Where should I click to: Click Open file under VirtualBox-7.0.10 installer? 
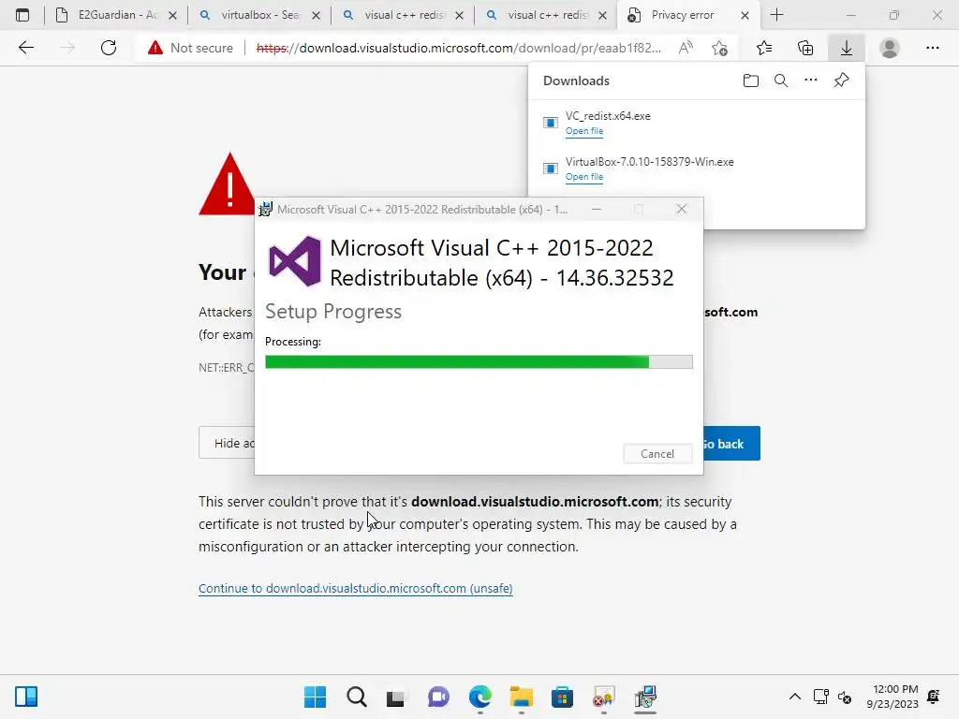(x=584, y=177)
